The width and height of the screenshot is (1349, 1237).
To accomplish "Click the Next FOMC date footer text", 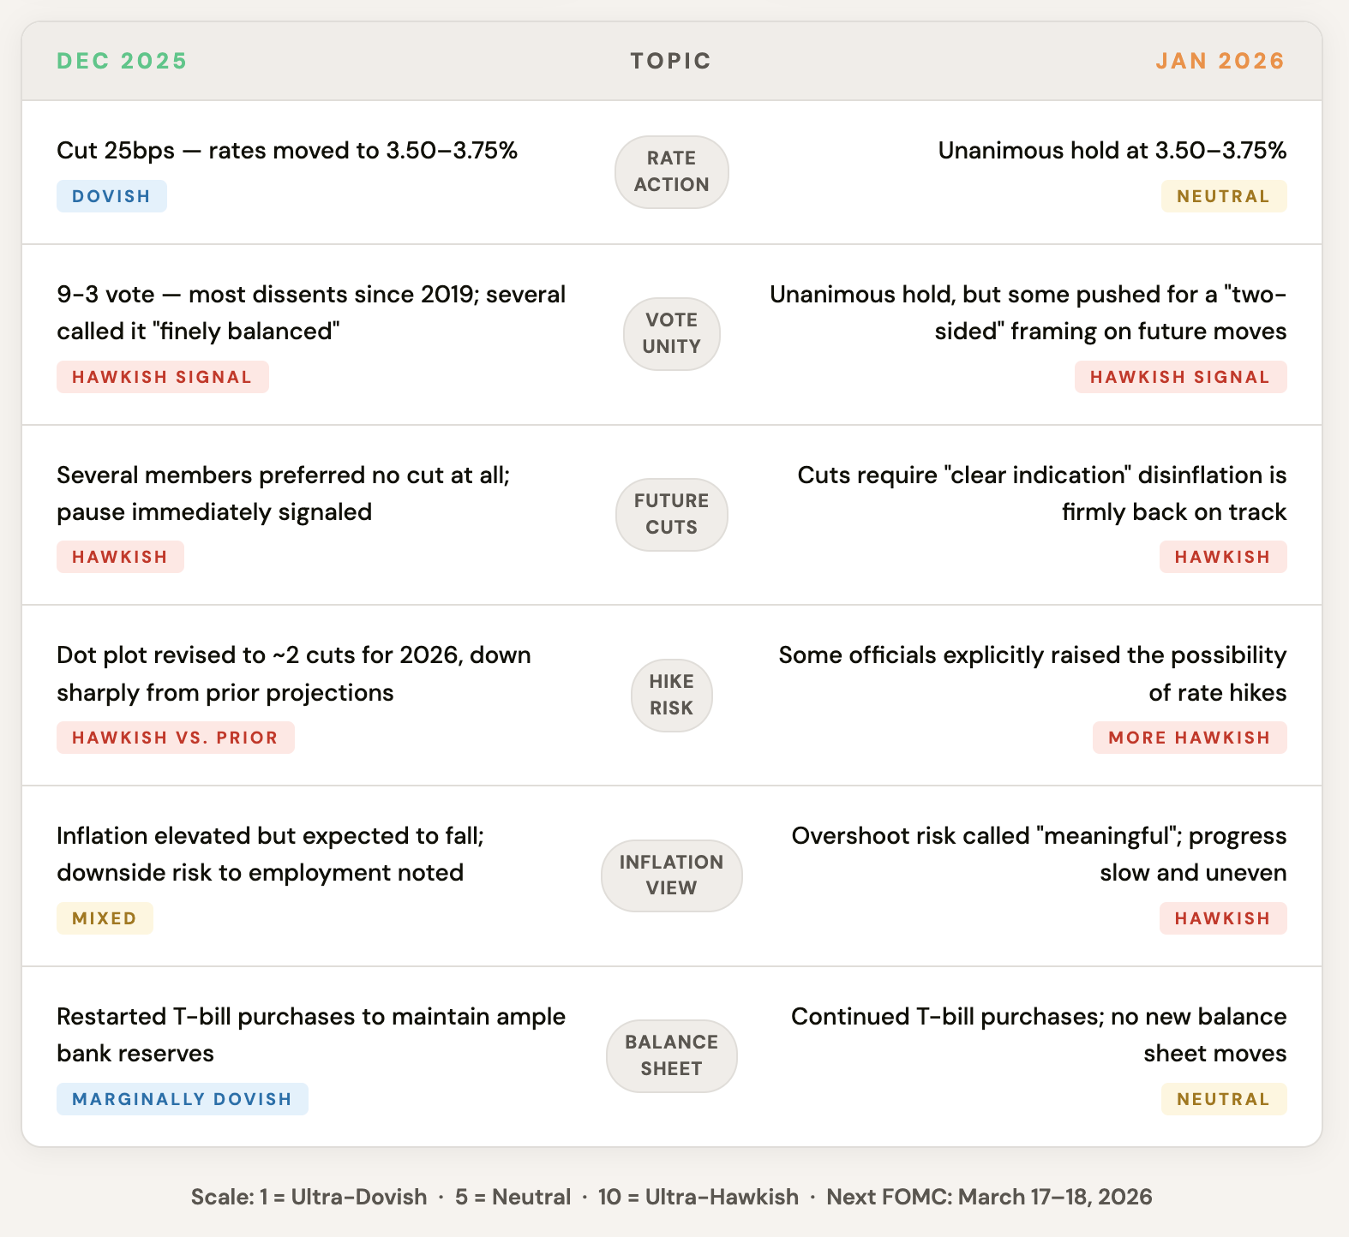I will [989, 1197].
